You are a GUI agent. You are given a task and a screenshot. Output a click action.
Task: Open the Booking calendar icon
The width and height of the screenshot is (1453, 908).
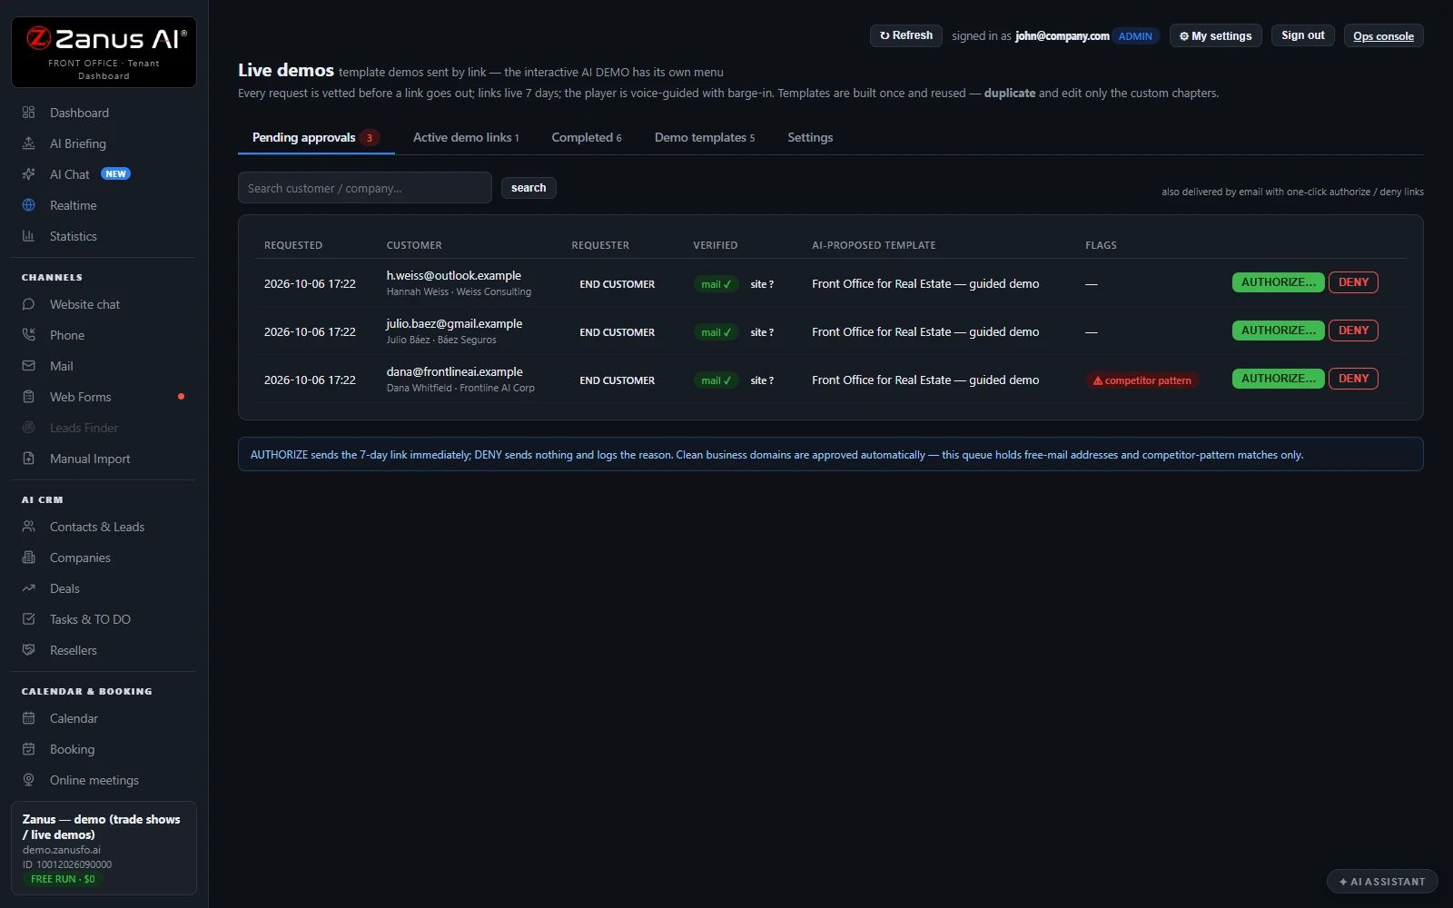pos(28,749)
